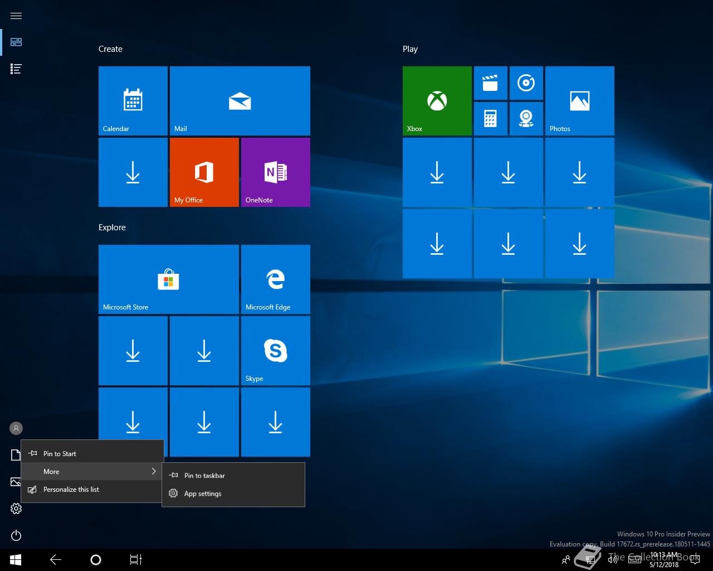The width and height of the screenshot is (713, 571).
Task: Open the user account icon
Action: 16,428
